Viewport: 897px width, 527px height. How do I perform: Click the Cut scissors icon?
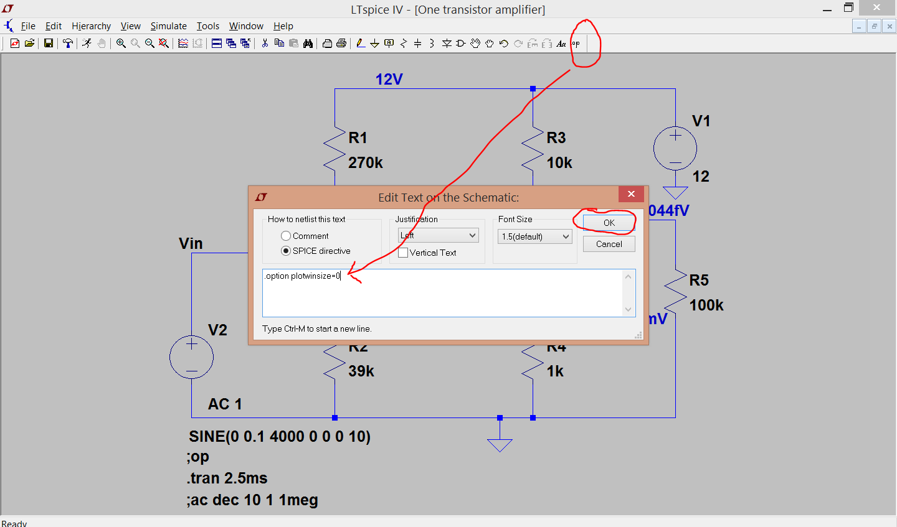click(265, 44)
